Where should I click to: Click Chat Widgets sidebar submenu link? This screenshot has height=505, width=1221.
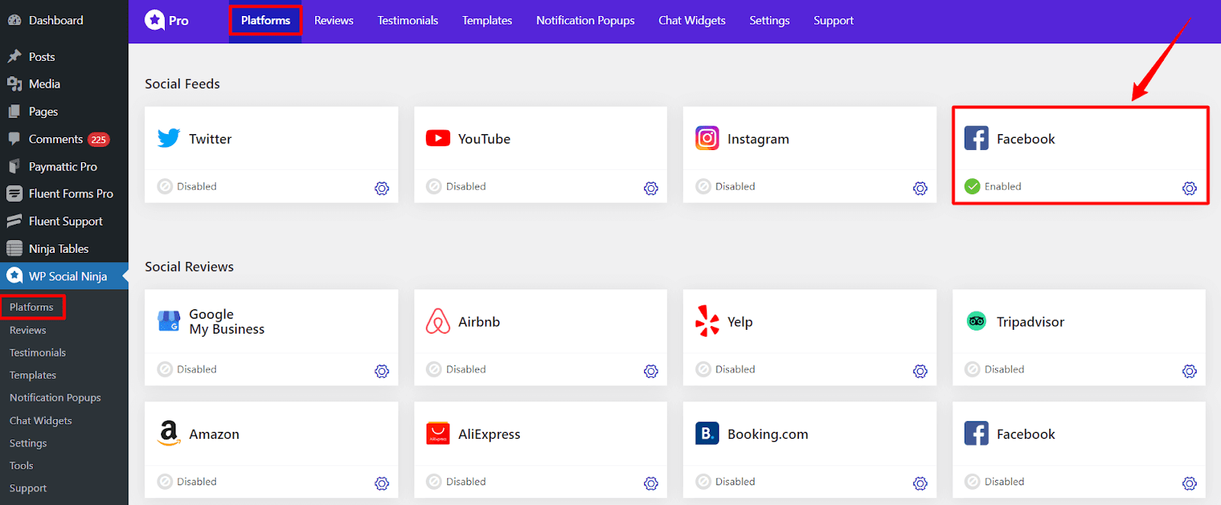click(40, 420)
